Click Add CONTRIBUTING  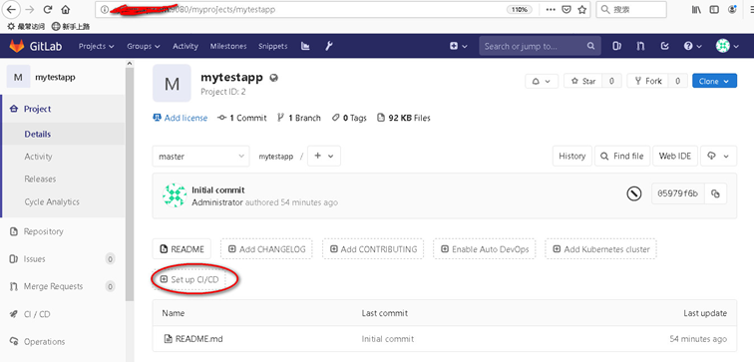(x=373, y=249)
